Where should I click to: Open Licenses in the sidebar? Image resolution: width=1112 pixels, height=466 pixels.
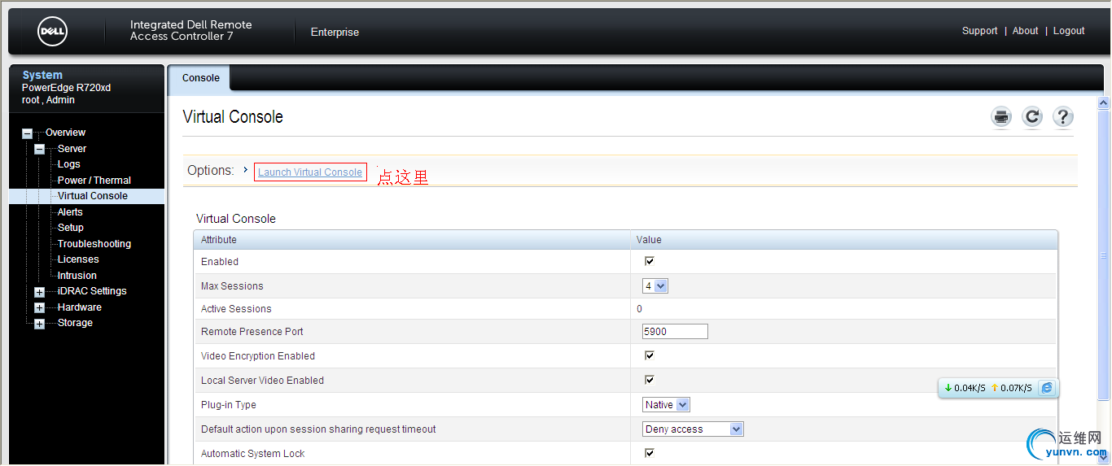(78, 259)
